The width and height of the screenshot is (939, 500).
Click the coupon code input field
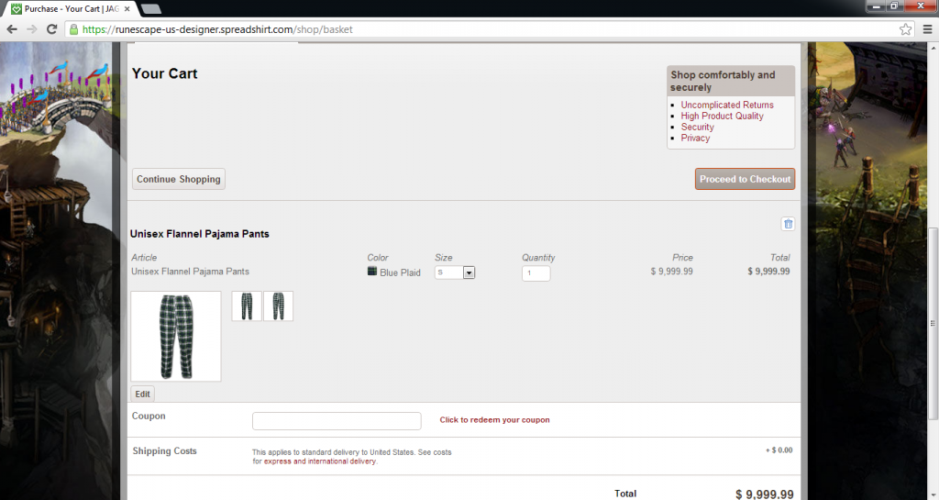(337, 421)
